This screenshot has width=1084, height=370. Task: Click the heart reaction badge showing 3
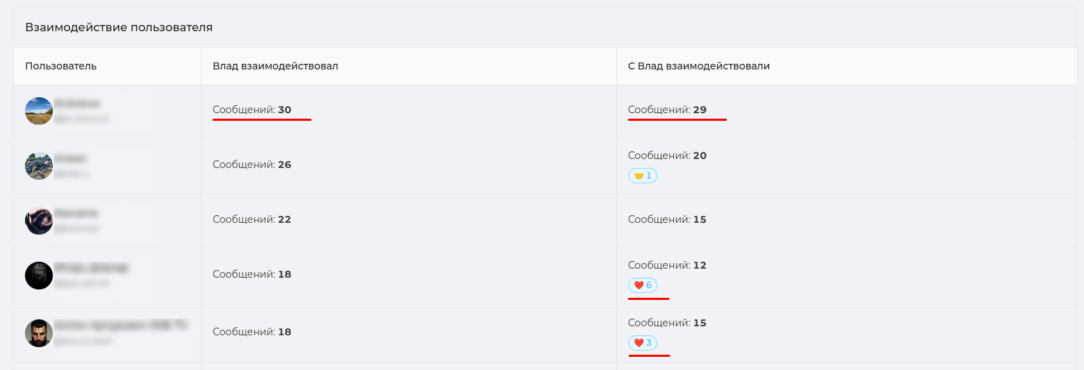pyautogui.click(x=643, y=343)
